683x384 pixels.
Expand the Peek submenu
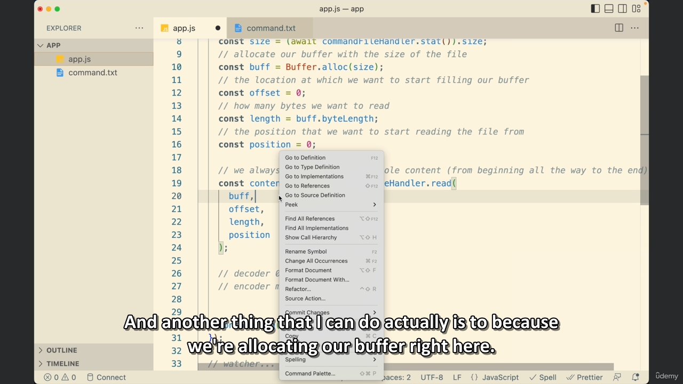[x=331, y=205]
